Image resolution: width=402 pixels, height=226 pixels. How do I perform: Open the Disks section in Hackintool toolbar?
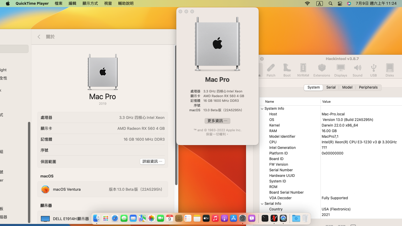point(390,70)
